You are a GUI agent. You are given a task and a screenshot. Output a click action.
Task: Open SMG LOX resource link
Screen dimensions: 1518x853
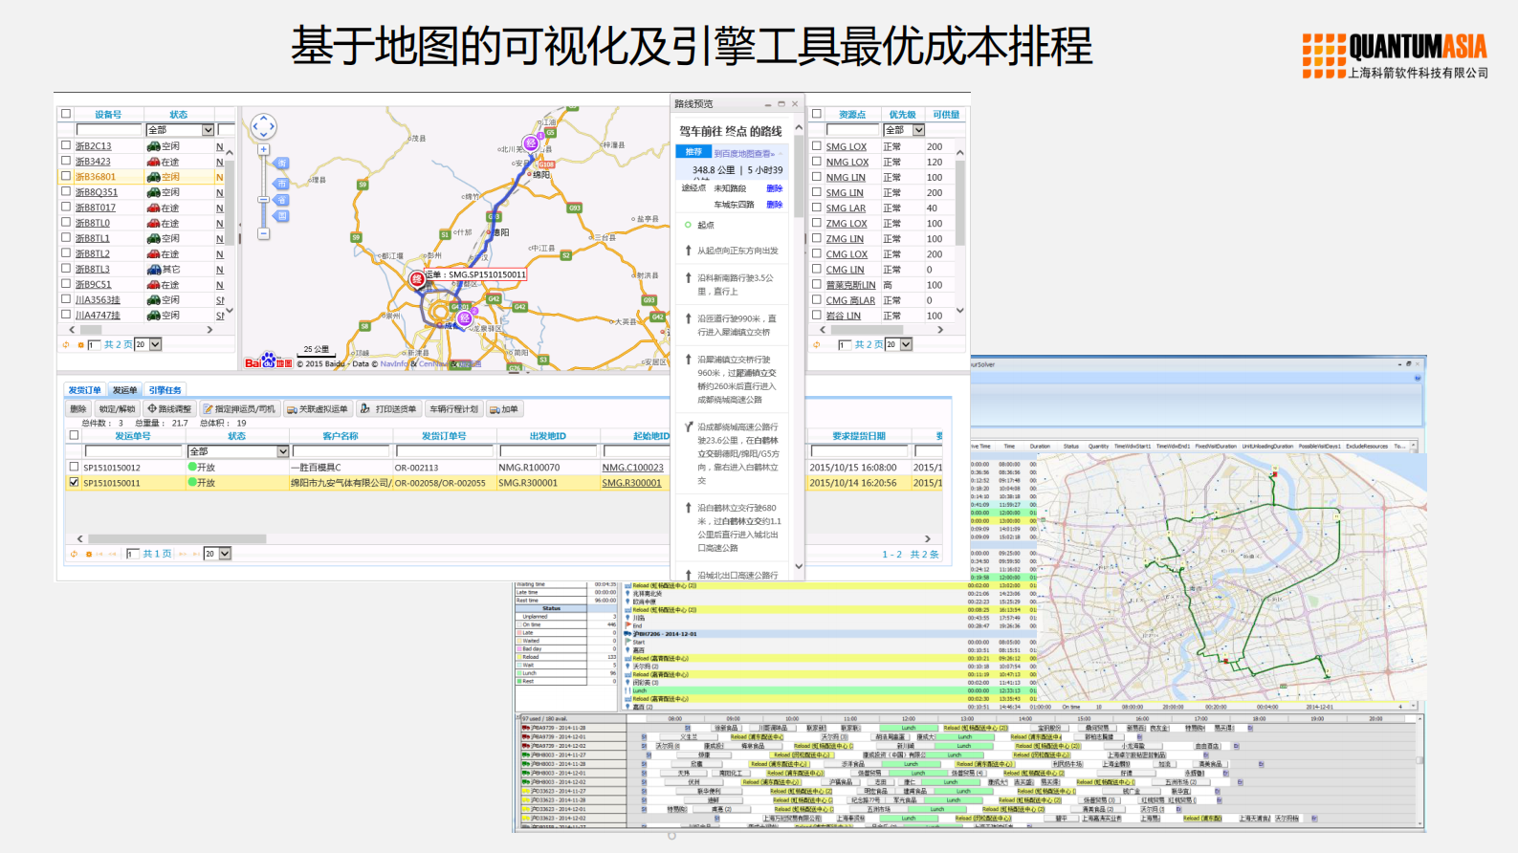[x=846, y=146]
